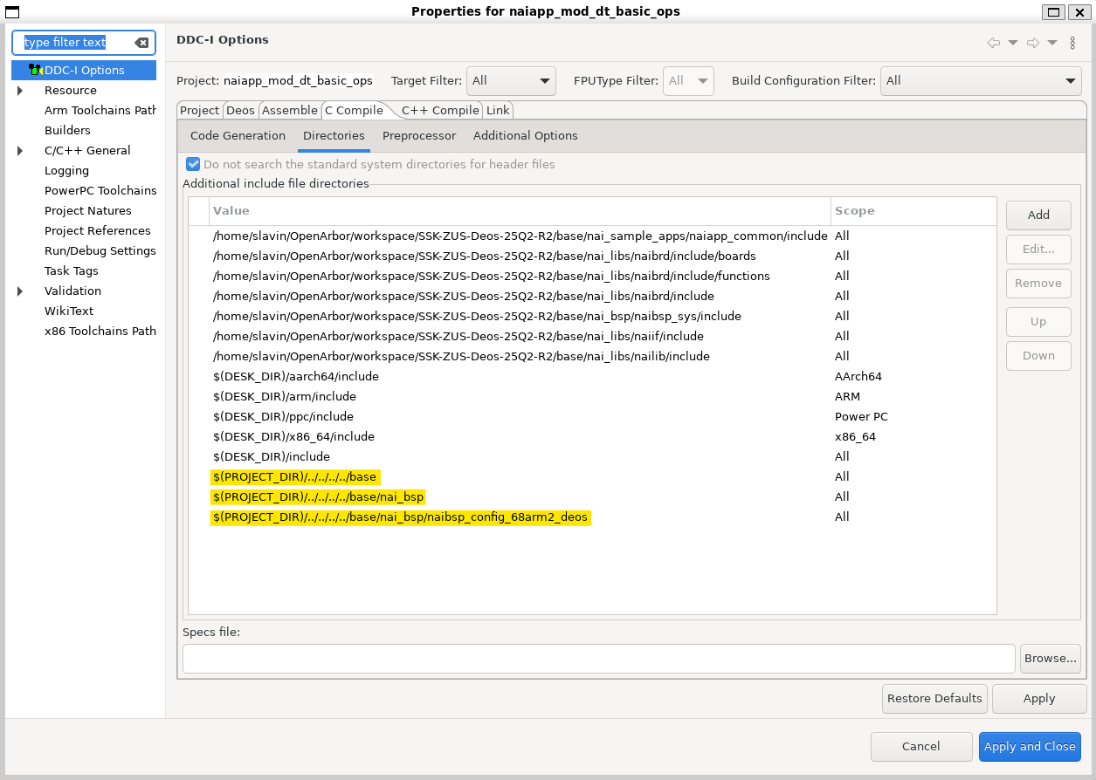Viewport: 1096px width, 780px height.
Task: Switch to the Preprocessor sub-tab
Action: 419,135
